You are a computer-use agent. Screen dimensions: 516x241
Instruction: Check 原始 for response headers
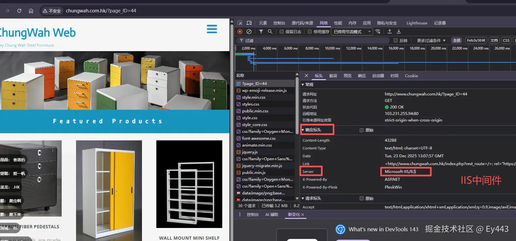(362, 130)
